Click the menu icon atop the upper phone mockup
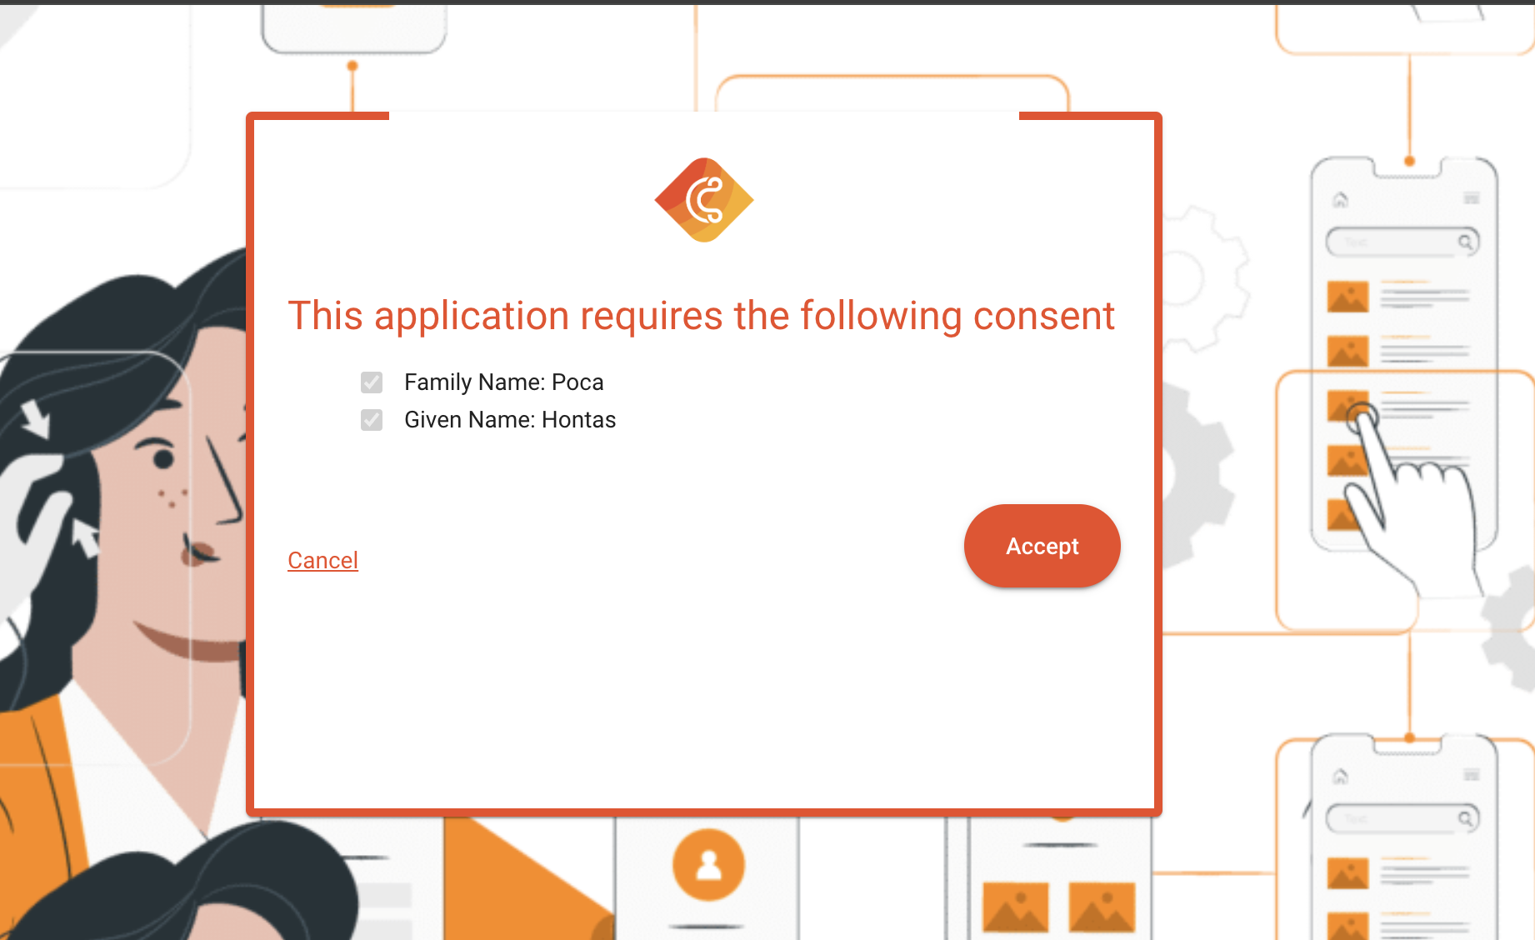The width and height of the screenshot is (1535, 940). [1470, 199]
